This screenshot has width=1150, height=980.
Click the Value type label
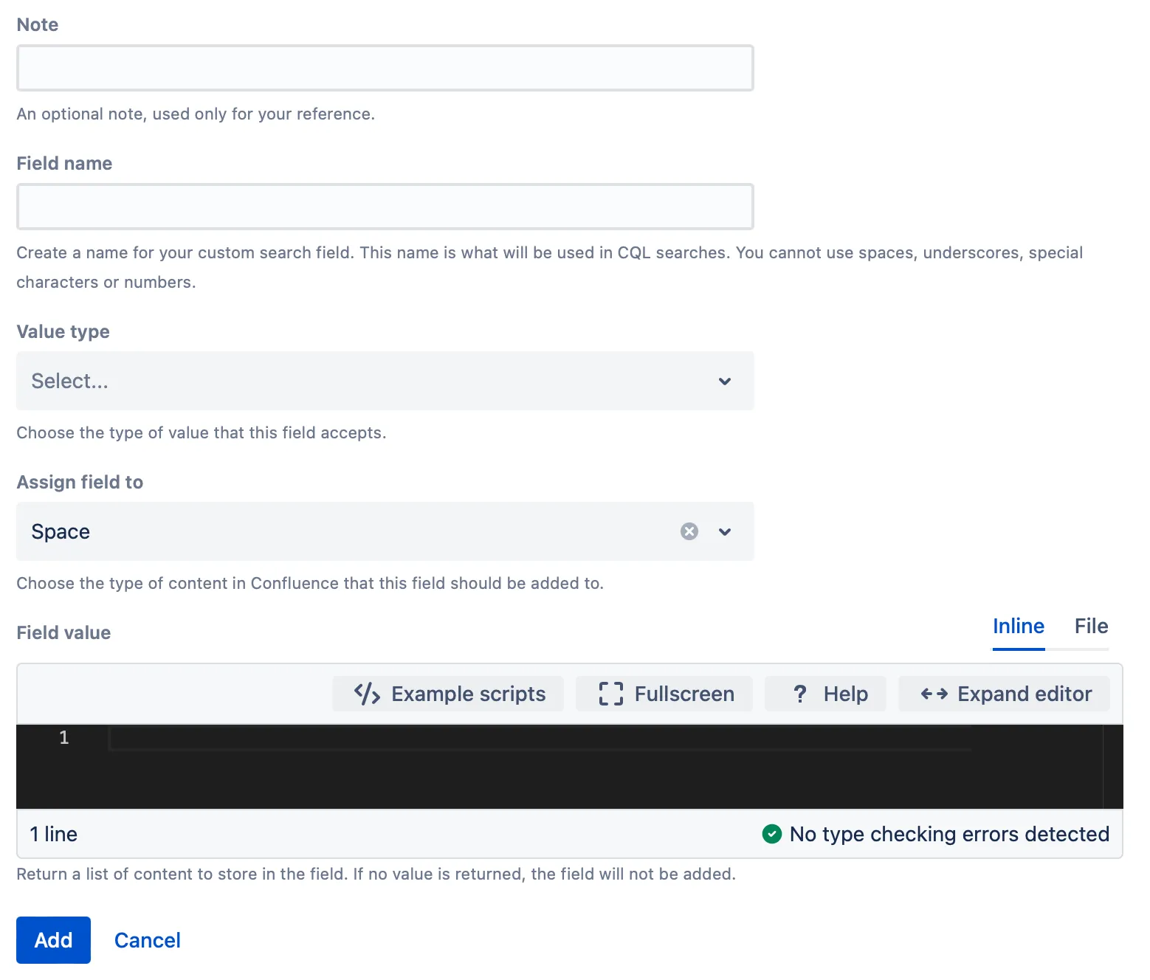click(63, 332)
